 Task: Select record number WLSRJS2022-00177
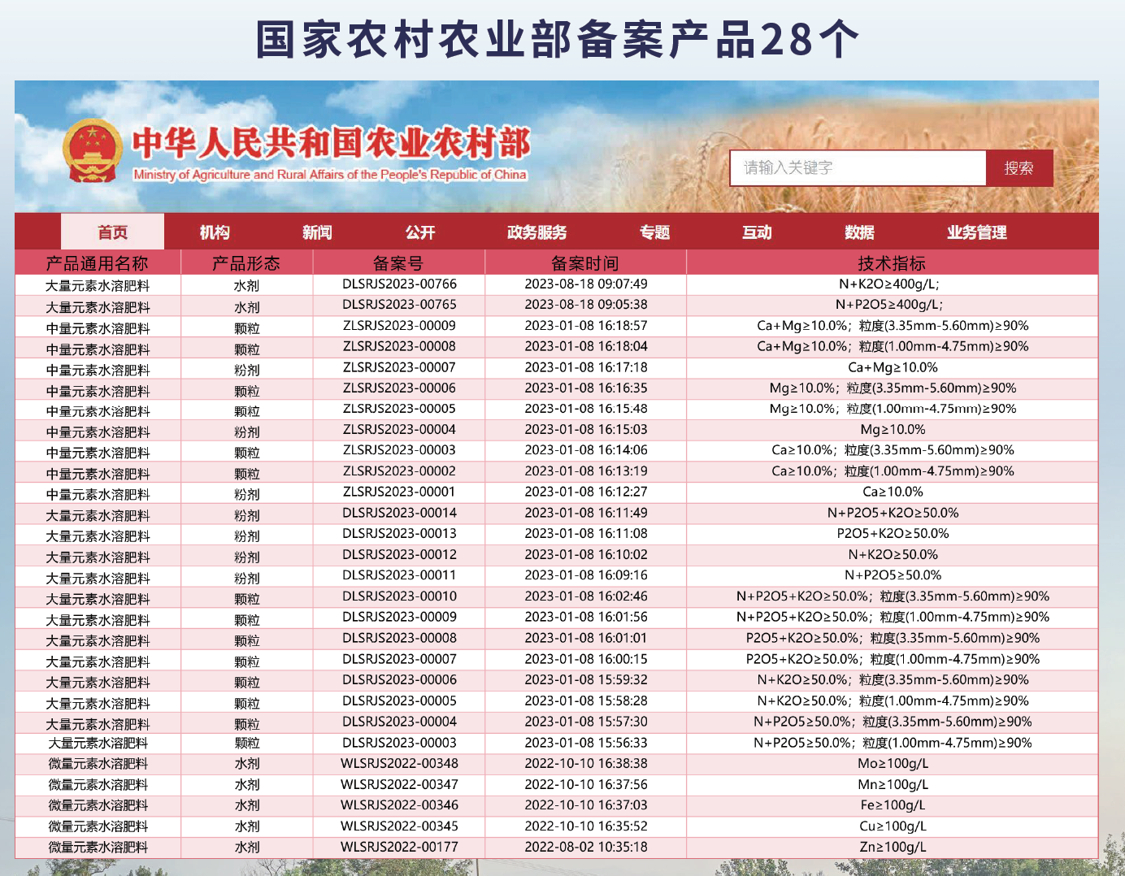(399, 847)
